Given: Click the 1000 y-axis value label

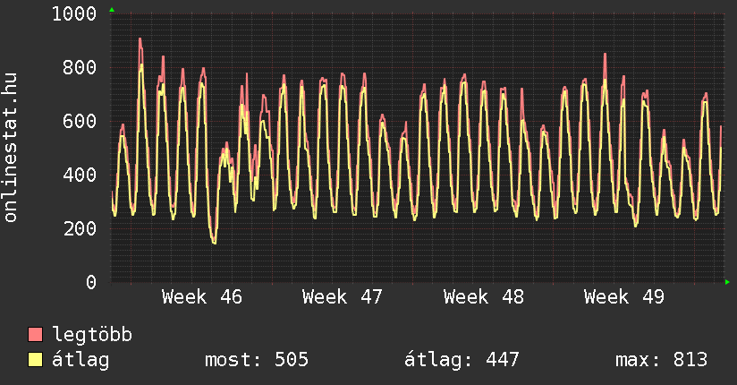Looking at the screenshot, I should point(74,13).
